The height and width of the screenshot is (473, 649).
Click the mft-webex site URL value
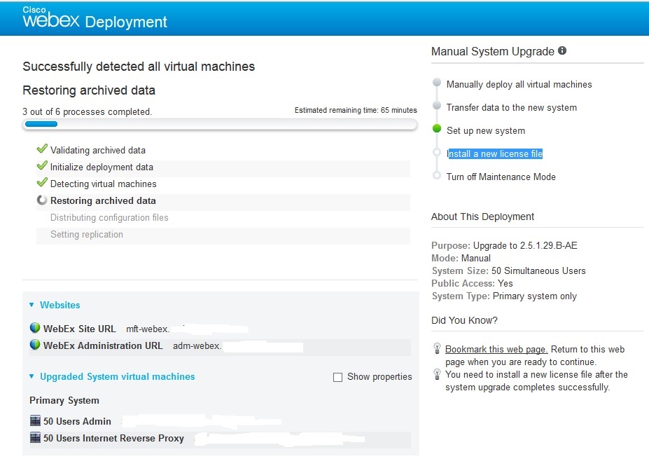pos(147,329)
